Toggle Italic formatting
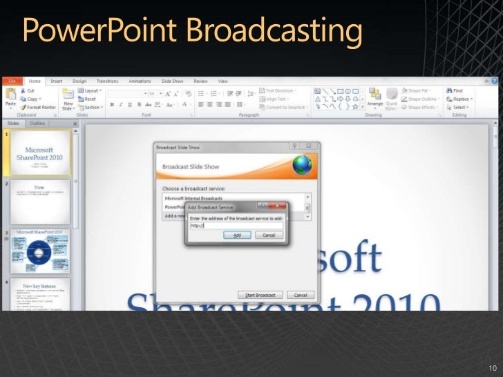Screen dimensions: 503x377 point(121,104)
